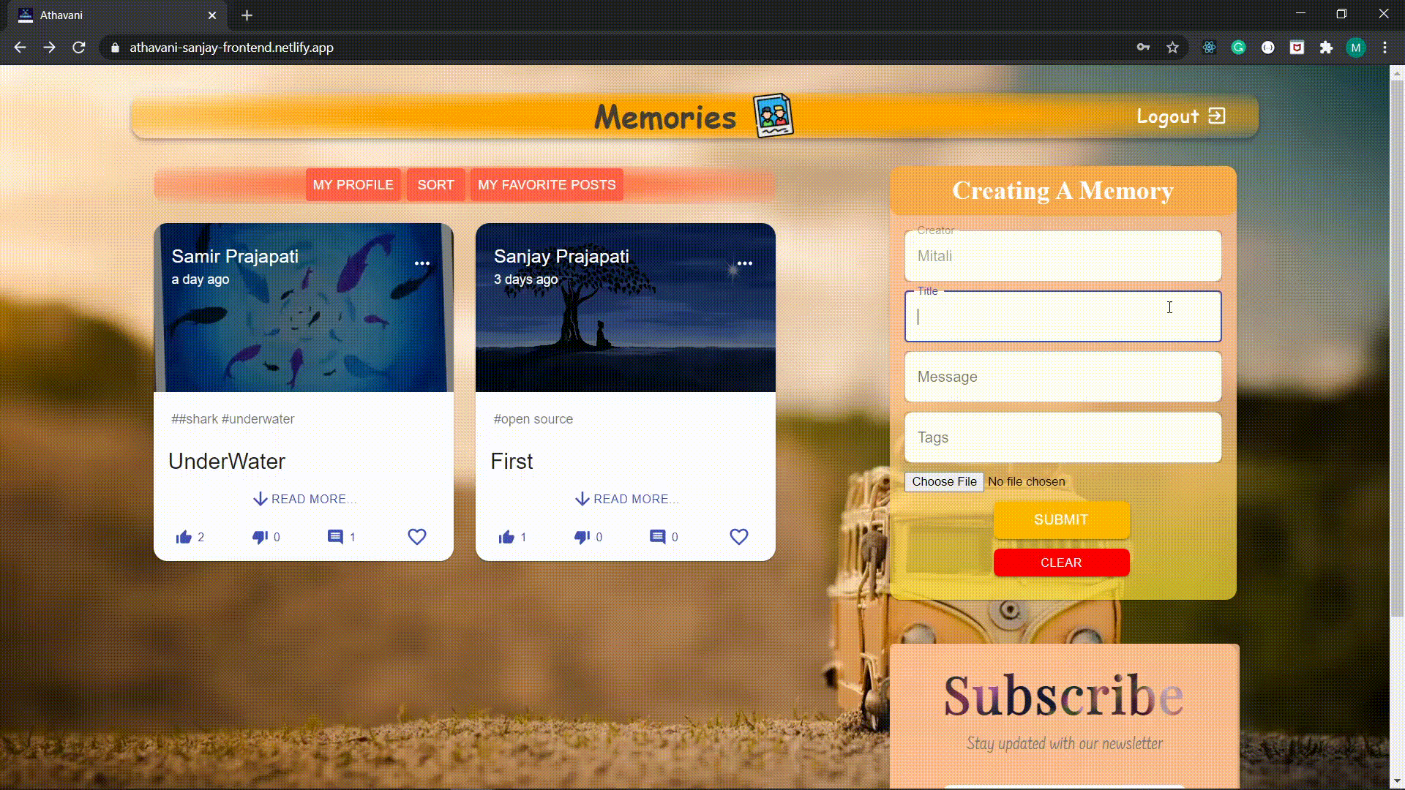The height and width of the screenshot is (790, 1405).
Task: Click READ MORE on First post
Action: tap(626, 499)
